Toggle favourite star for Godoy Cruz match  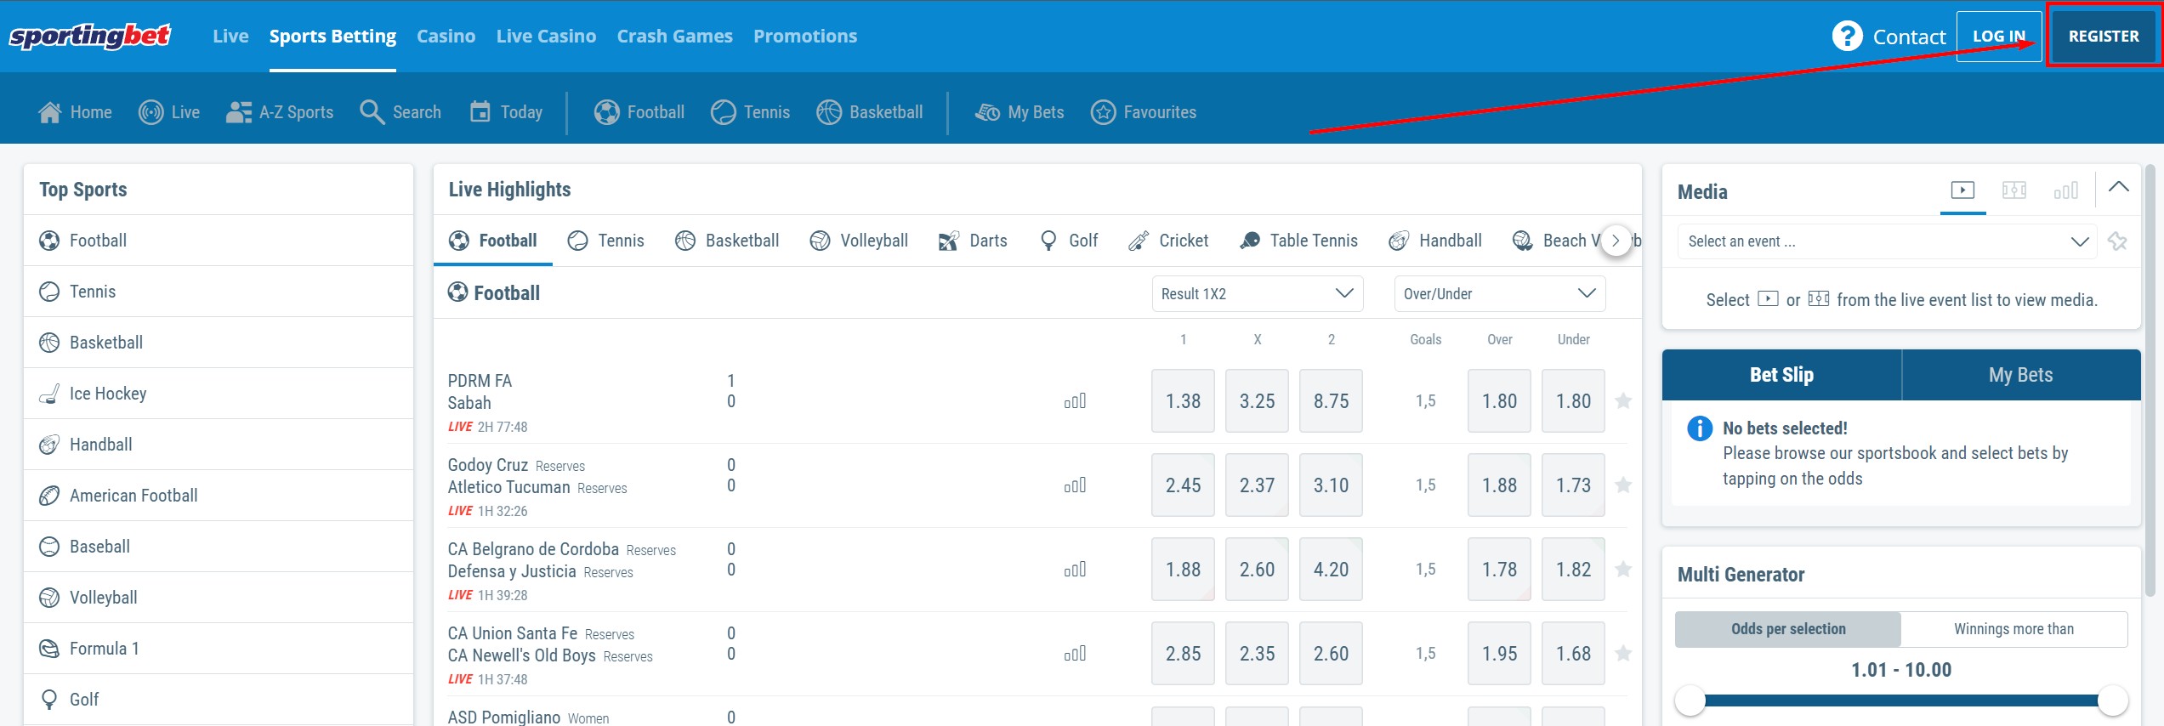[1623, 485]
